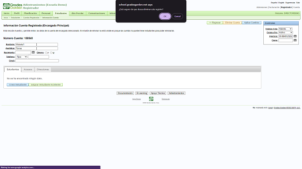Viewport: 302px width, 169px height.
Task: Click the Apoyo Técnico footer button
Action: [x=158, y=93]
